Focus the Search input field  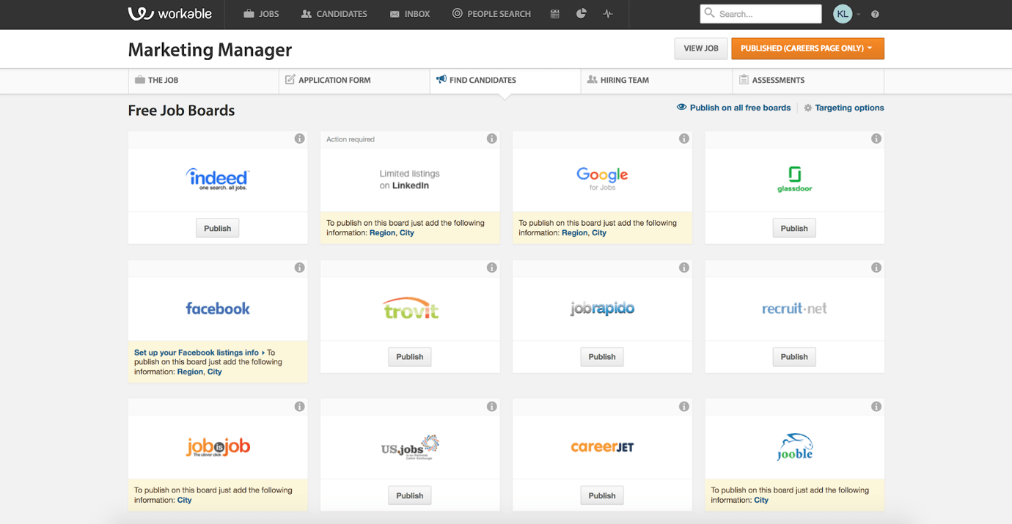(x=761, y=14)
